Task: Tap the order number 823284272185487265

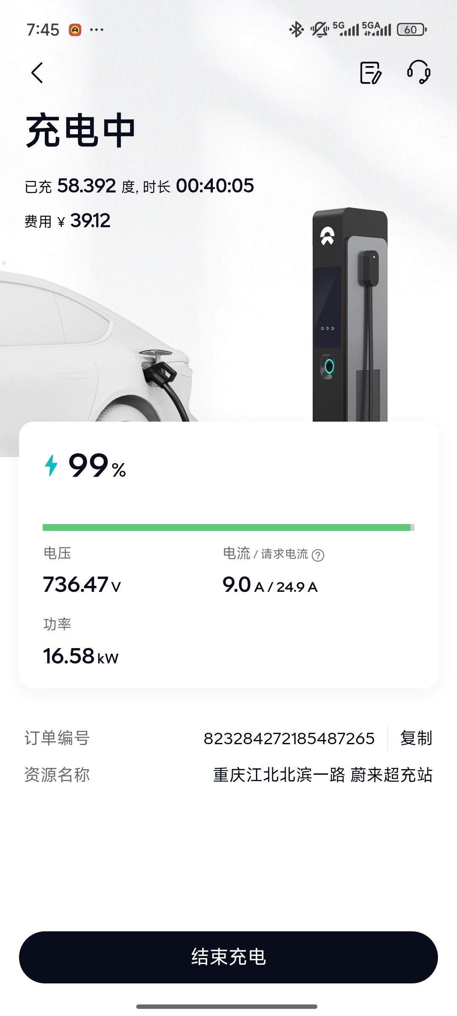Action: click(x=289, y=739)
